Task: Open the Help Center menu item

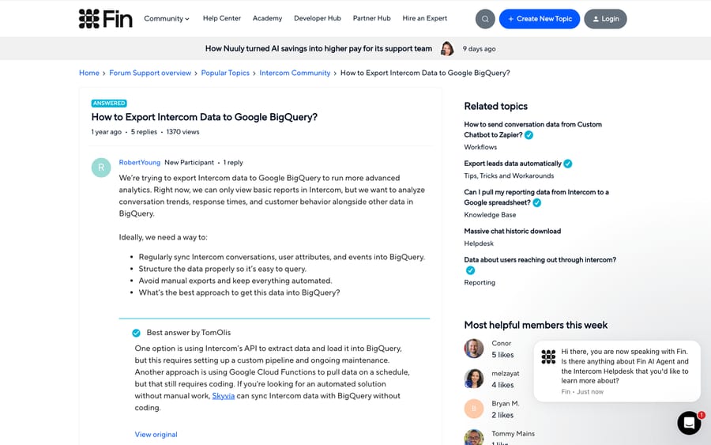Action: (x=222, y=18)
